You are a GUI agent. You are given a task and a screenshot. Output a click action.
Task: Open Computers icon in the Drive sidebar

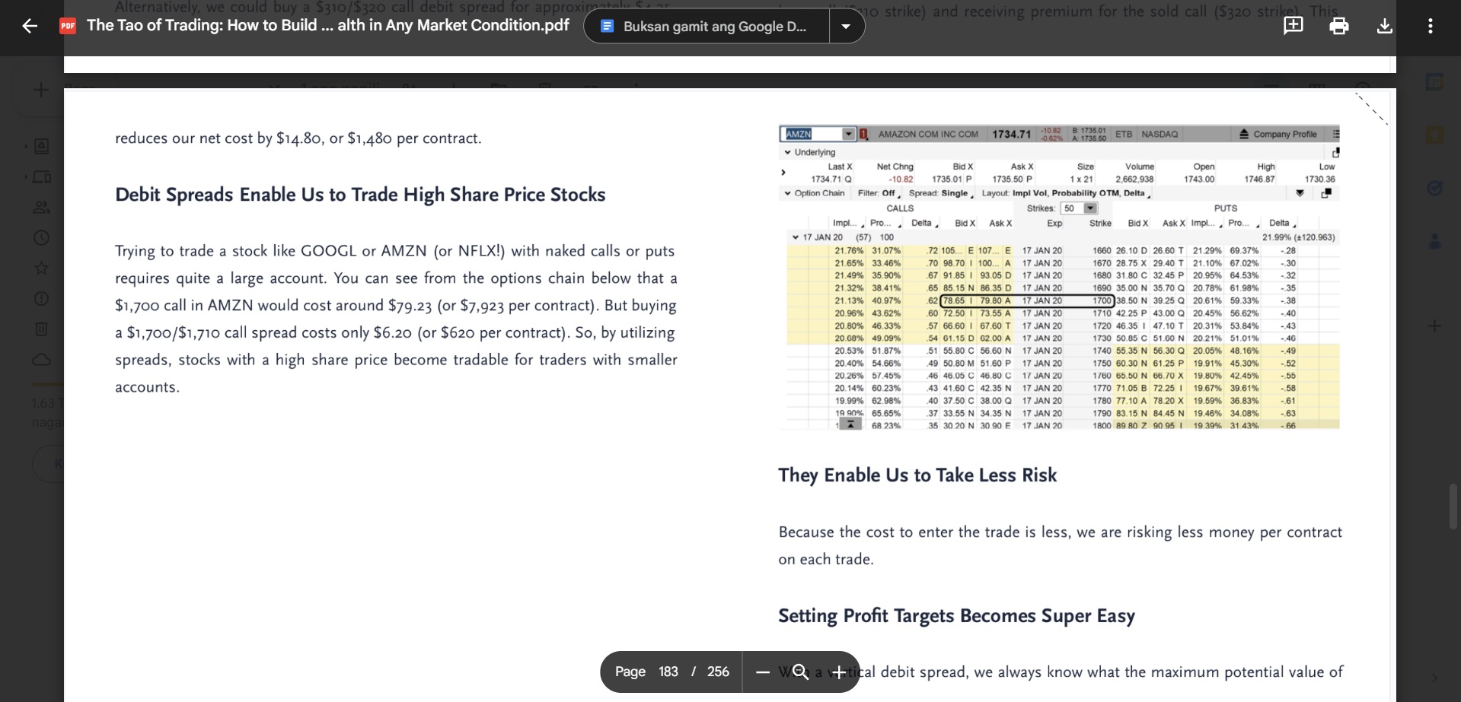tap(42, 177)
